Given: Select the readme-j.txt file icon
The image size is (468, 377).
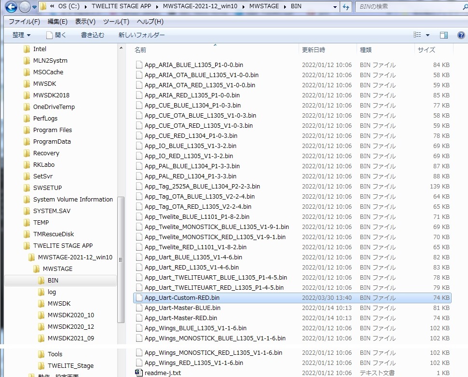Looking at the screenshot, I should click(139, 373).
